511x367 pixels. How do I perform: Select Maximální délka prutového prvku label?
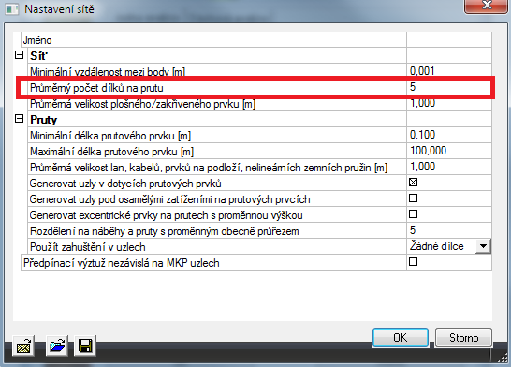click(111, 152)
